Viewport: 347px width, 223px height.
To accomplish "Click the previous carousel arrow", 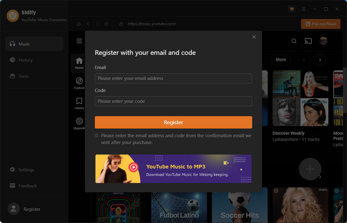I will (304, 60).
